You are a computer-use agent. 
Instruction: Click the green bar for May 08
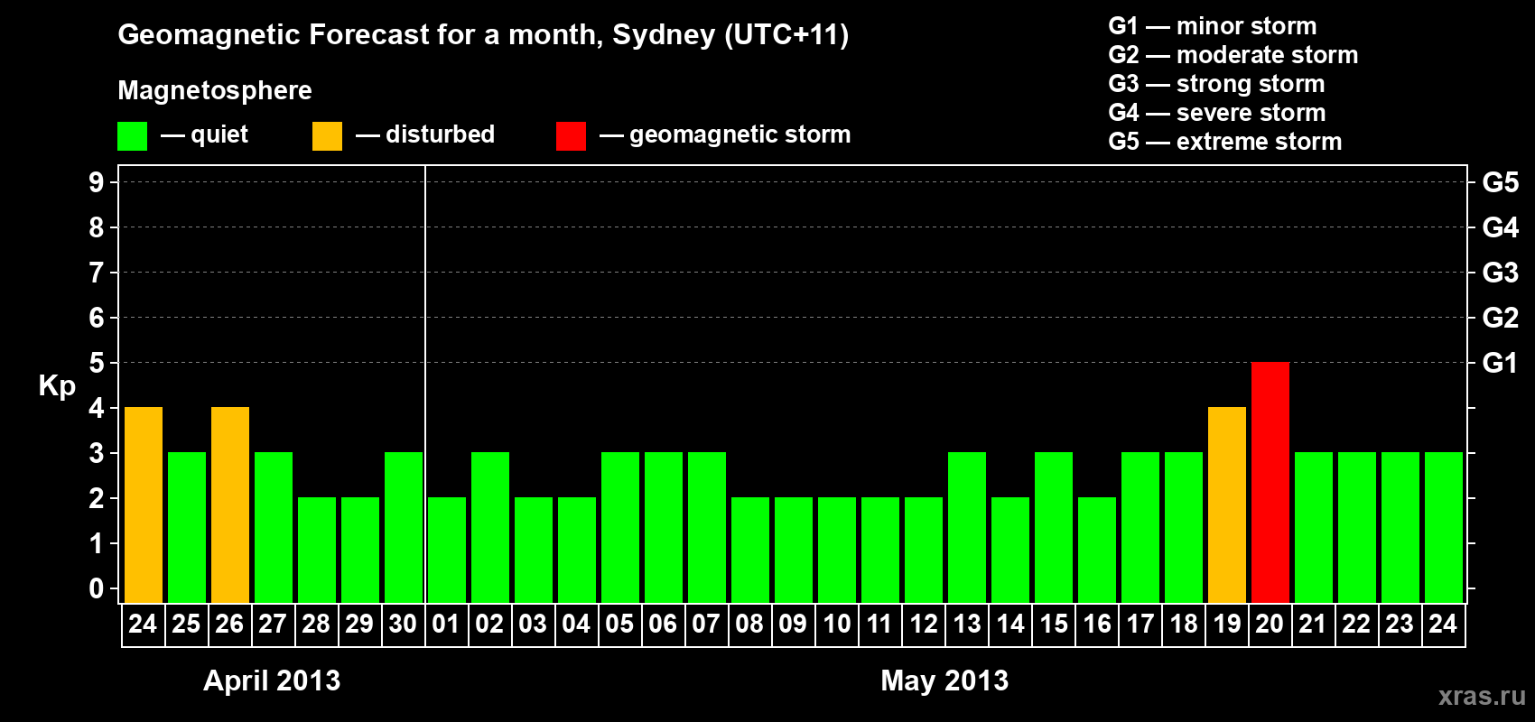750,551
